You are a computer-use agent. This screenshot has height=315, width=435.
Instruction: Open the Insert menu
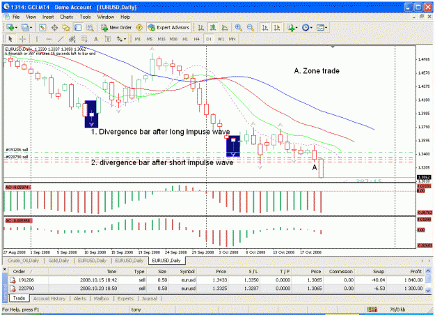point(48,17)
